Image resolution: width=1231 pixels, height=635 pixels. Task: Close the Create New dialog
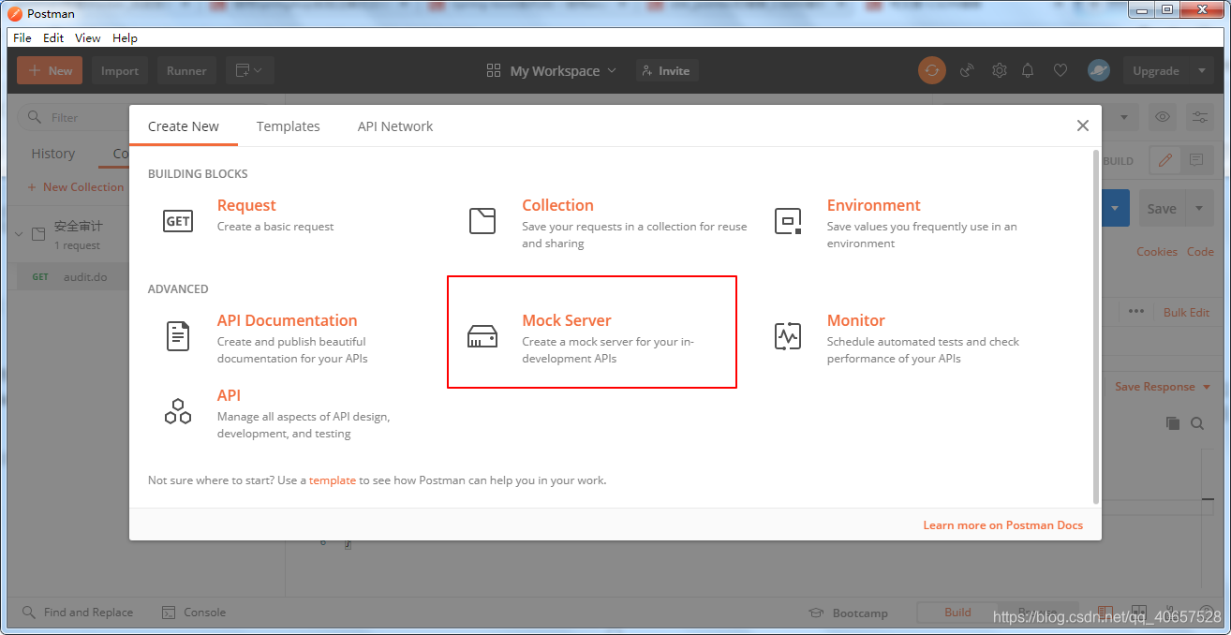(1083, 126)
